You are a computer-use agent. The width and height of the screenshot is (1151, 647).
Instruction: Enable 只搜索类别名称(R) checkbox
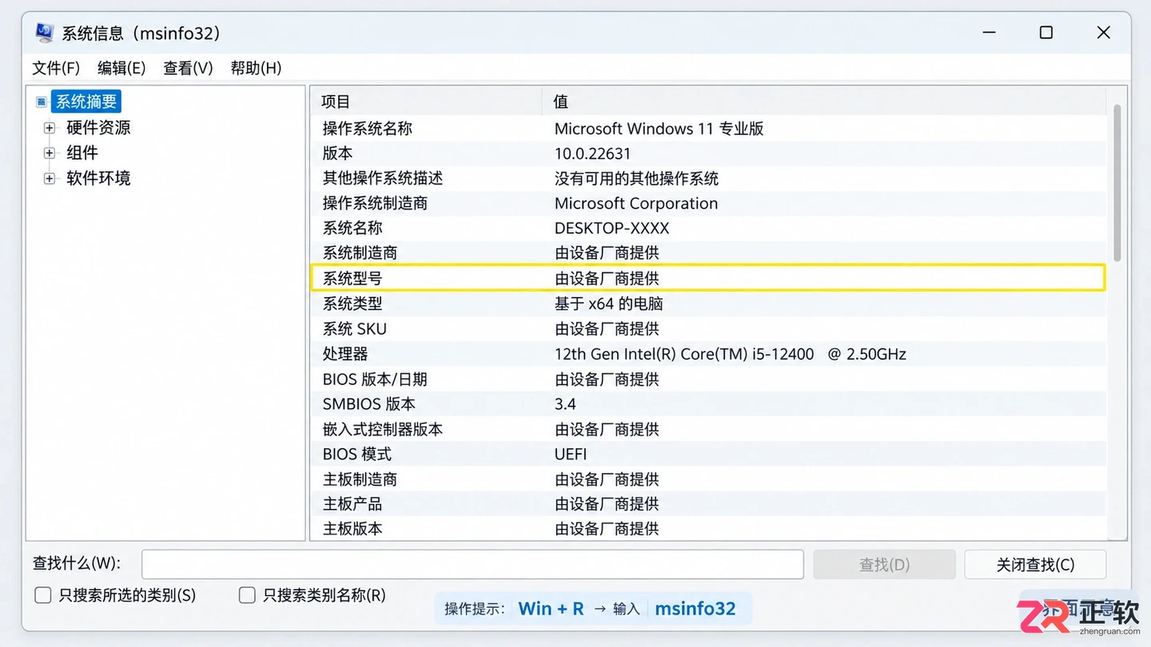click(x=247, y=595)
